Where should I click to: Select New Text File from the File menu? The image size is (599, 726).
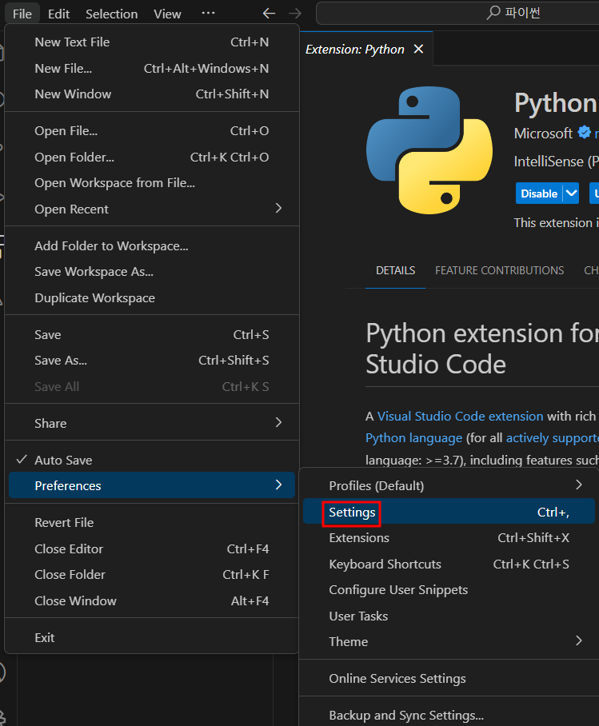pyautogui.click(x=72, y=42)
